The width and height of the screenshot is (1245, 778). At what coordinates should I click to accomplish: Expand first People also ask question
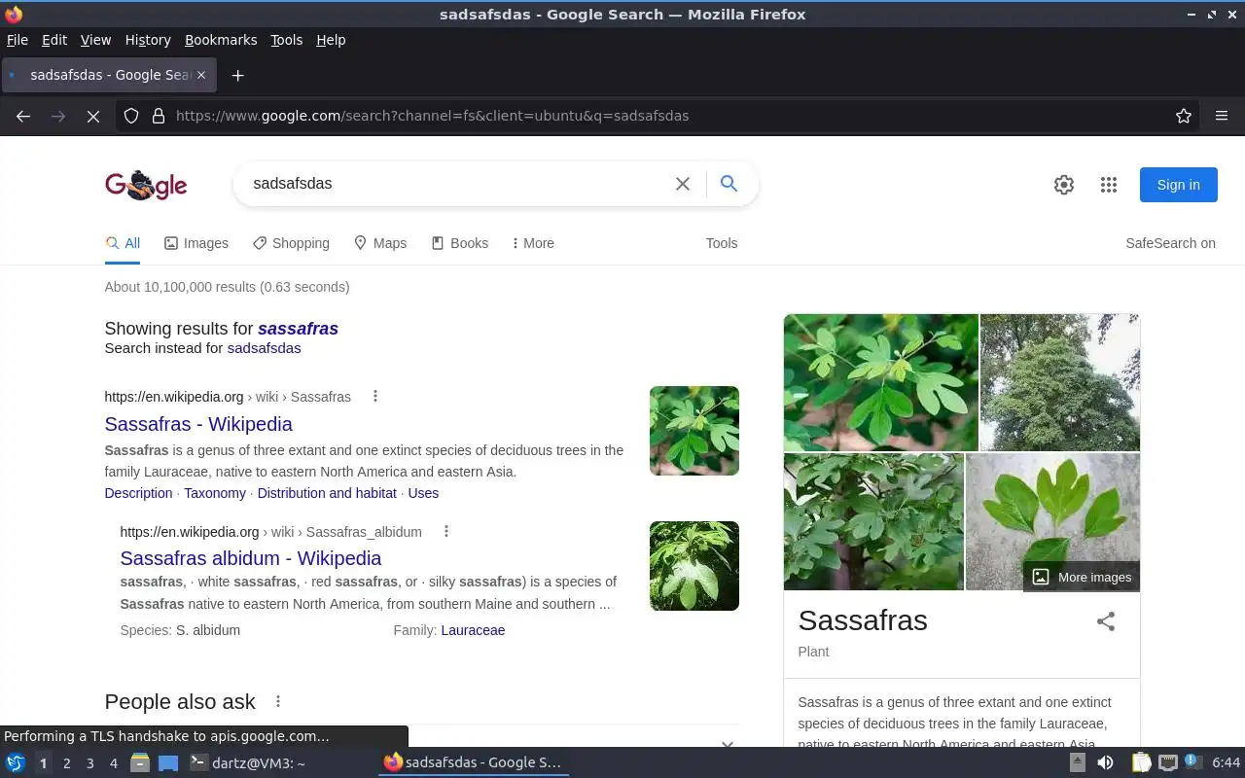click(x=727, y=743)
